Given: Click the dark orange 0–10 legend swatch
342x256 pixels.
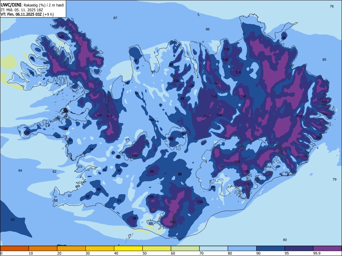Looking at the screenshot, I should click(14, 248).
